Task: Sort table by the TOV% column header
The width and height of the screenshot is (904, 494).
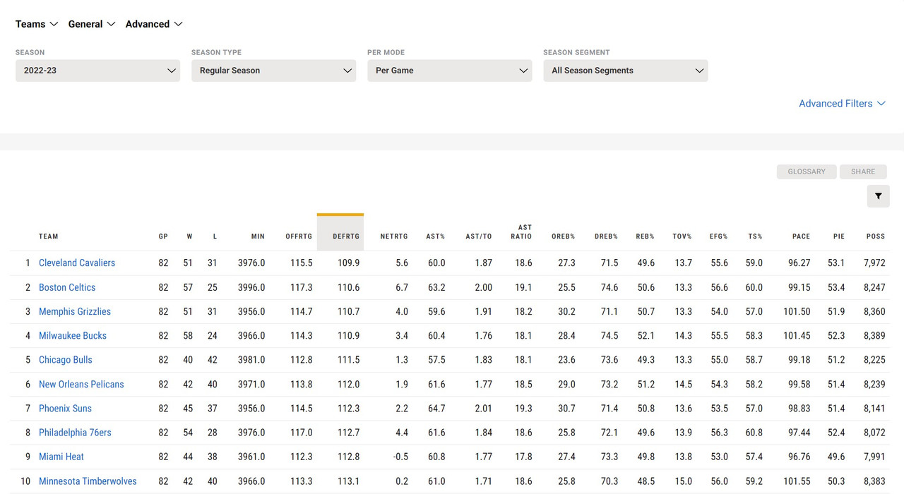Action: tap(683, 236)
